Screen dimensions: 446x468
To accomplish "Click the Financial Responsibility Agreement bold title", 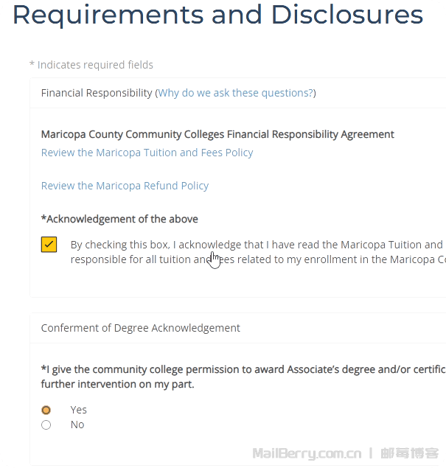I will 217,134.
